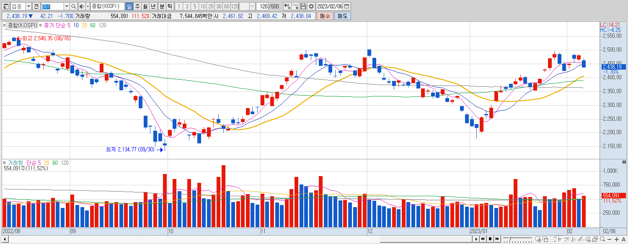Image resolution: width=628 pixels, height=244 pixels.
Task: Select the 1 interval button
Action: 179,6
